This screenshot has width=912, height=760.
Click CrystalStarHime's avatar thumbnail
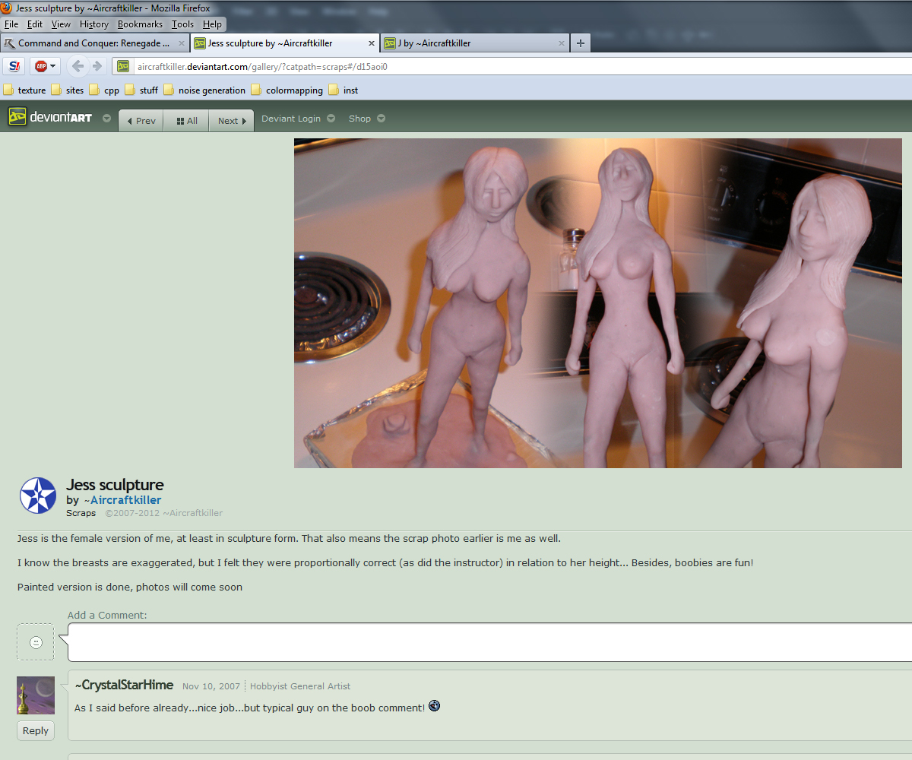click(36, 695)
